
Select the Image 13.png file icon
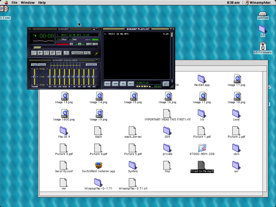[x=64, y=98]
